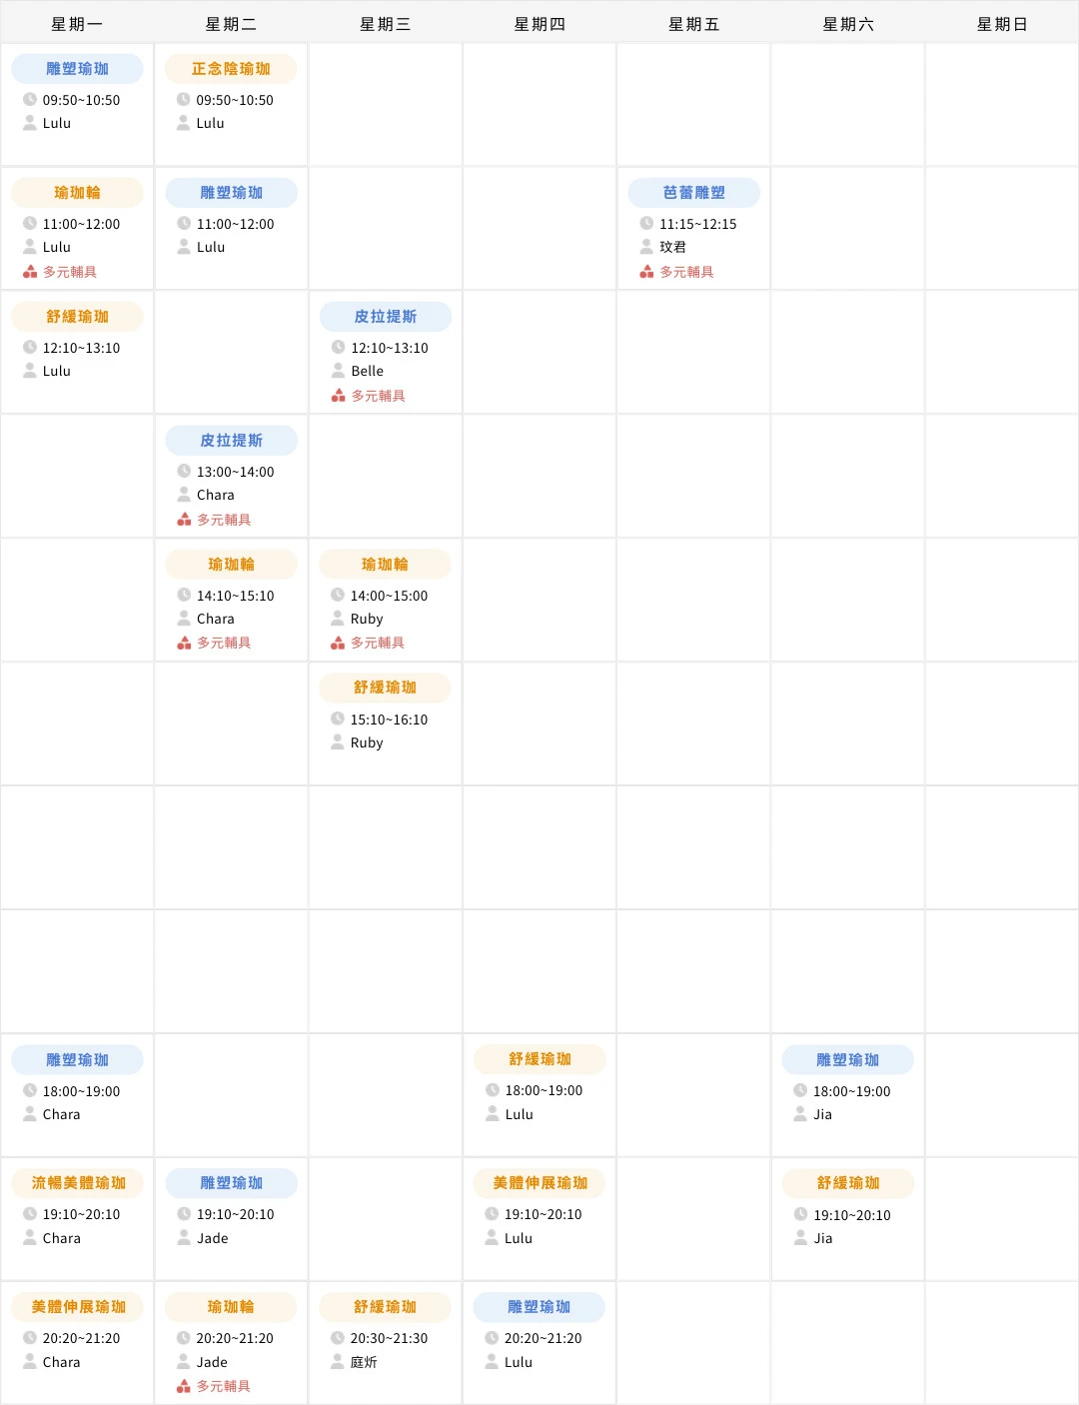Click the instructor icon beside Jia in Saturday's 舒緩瑜珈
Image resolution: width=1079 pixels, height=1405 pixels.
(799, 1238)
